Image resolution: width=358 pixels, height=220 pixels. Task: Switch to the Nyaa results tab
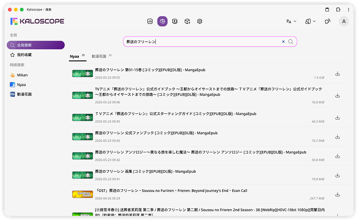click(x=77, y=56)
